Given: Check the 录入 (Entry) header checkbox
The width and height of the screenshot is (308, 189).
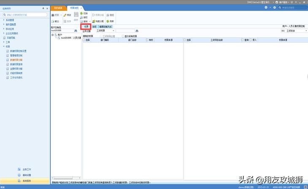Looking at the screenshot, I should tap(251, 40).
